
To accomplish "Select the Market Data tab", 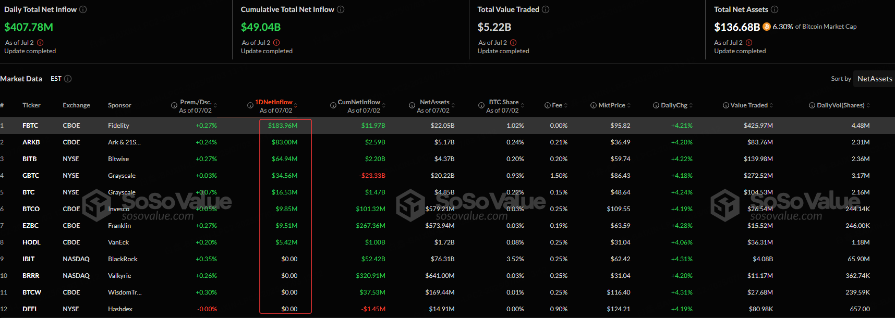I will 21,79.
